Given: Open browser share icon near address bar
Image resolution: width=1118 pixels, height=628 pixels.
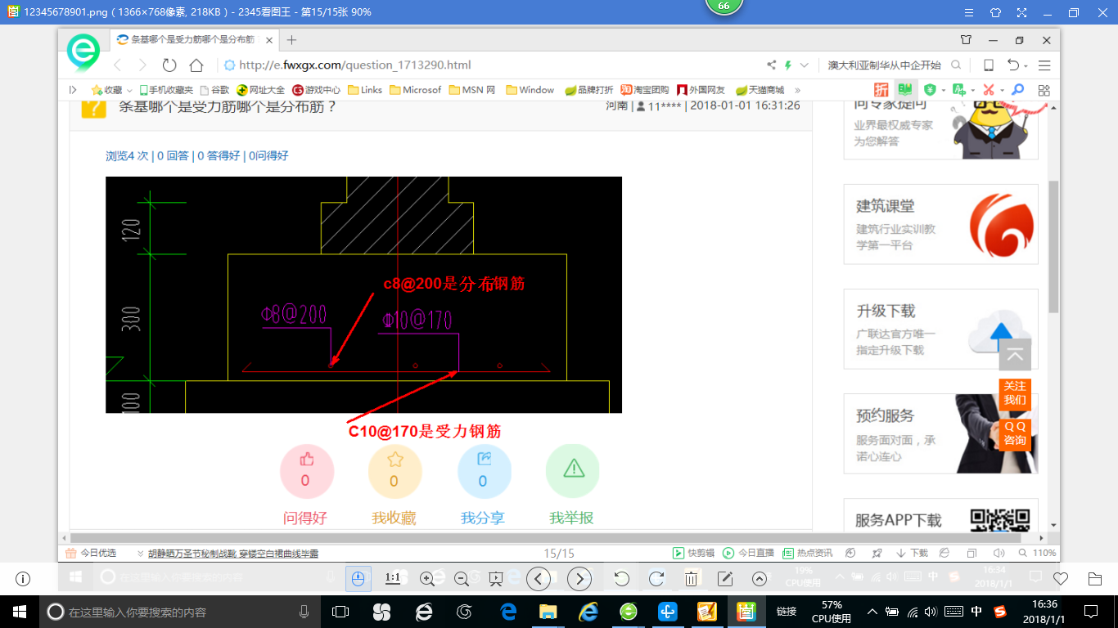Looking at the screenshot, I should pos(771,65).
